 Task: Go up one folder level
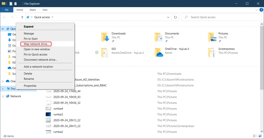pos(22,17)
